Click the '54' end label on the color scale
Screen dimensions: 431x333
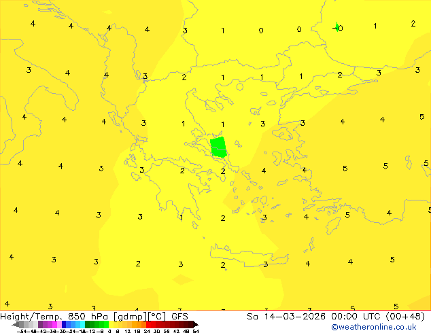196,331
